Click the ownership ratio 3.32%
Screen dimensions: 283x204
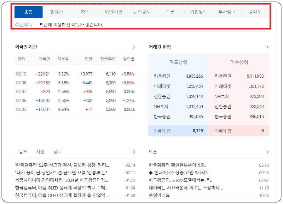(64, 74)
